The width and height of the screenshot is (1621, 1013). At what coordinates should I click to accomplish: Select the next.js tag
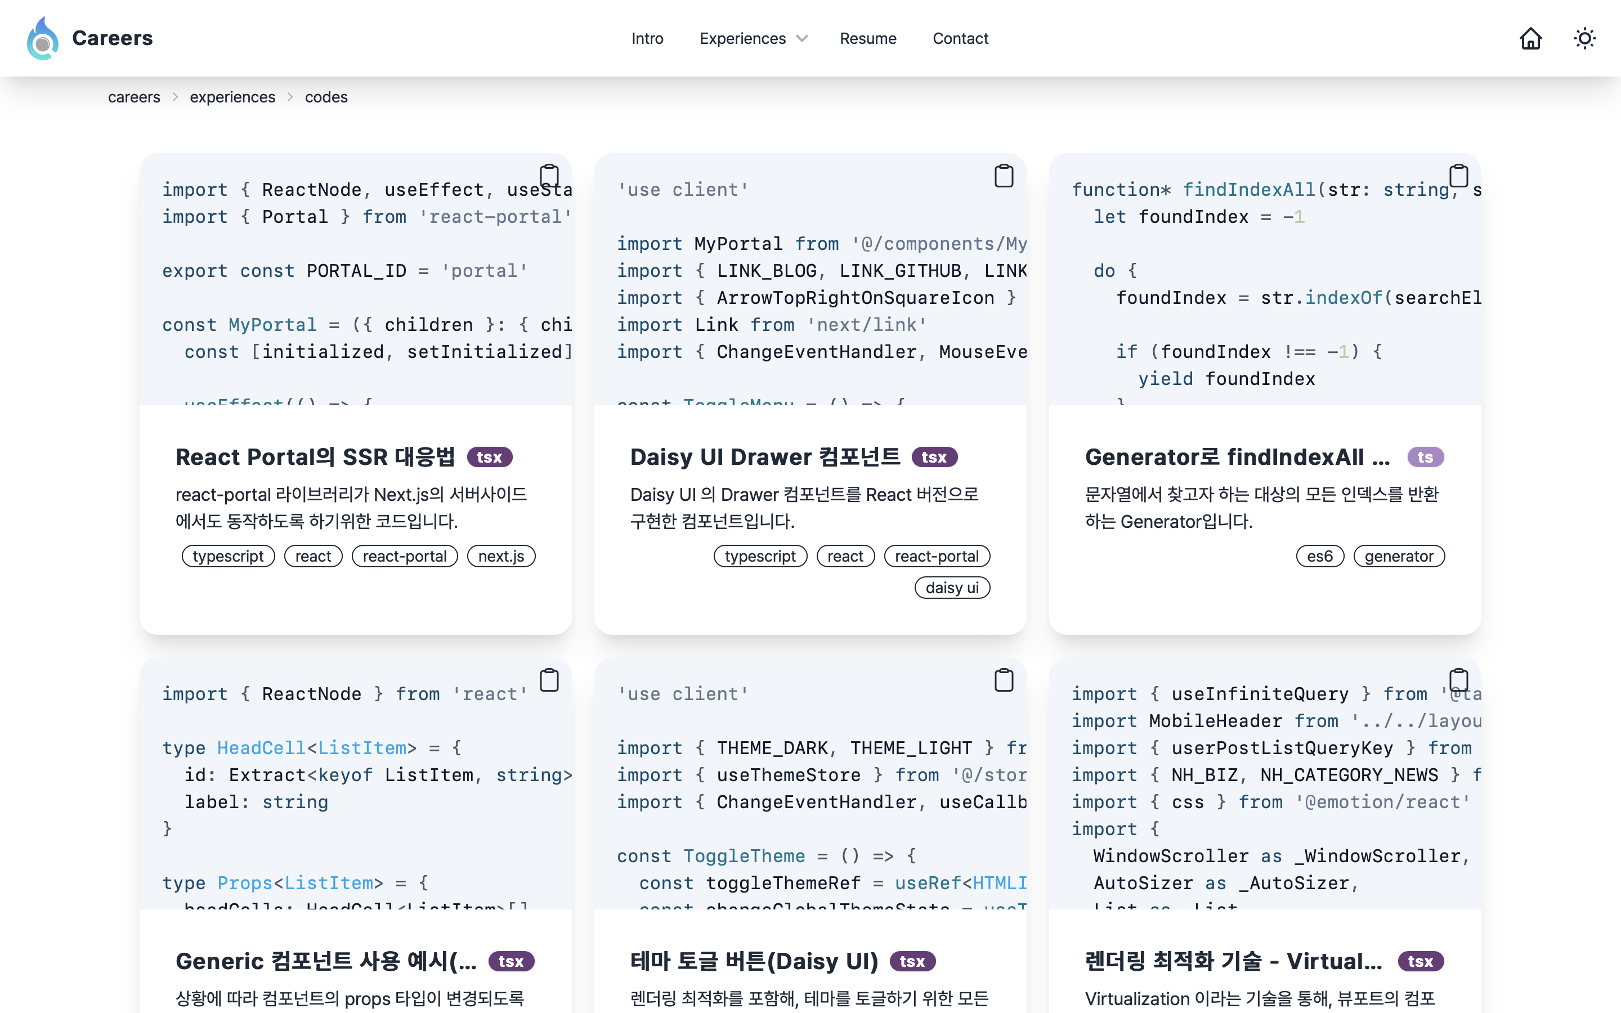(x=501, y=556)
